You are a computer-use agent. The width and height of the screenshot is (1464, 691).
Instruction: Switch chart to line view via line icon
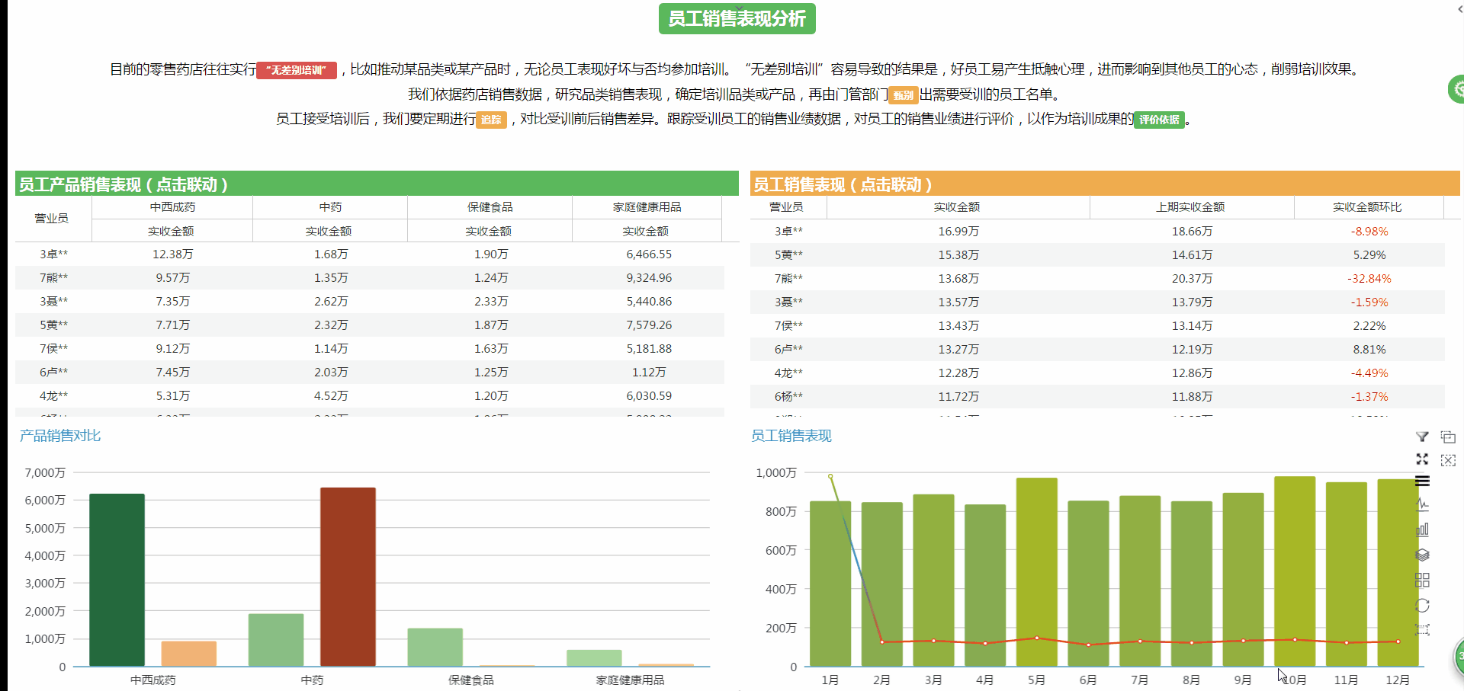[x=1422, y=503]
